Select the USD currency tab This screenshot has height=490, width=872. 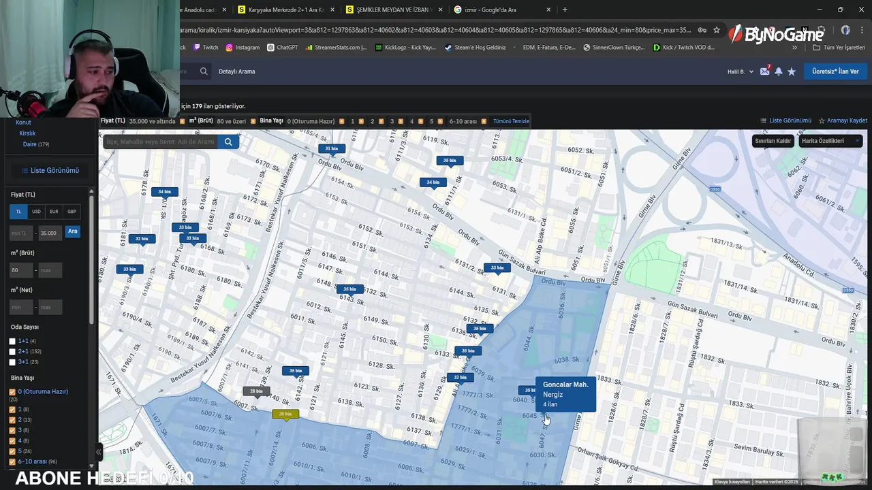[36, 212]
